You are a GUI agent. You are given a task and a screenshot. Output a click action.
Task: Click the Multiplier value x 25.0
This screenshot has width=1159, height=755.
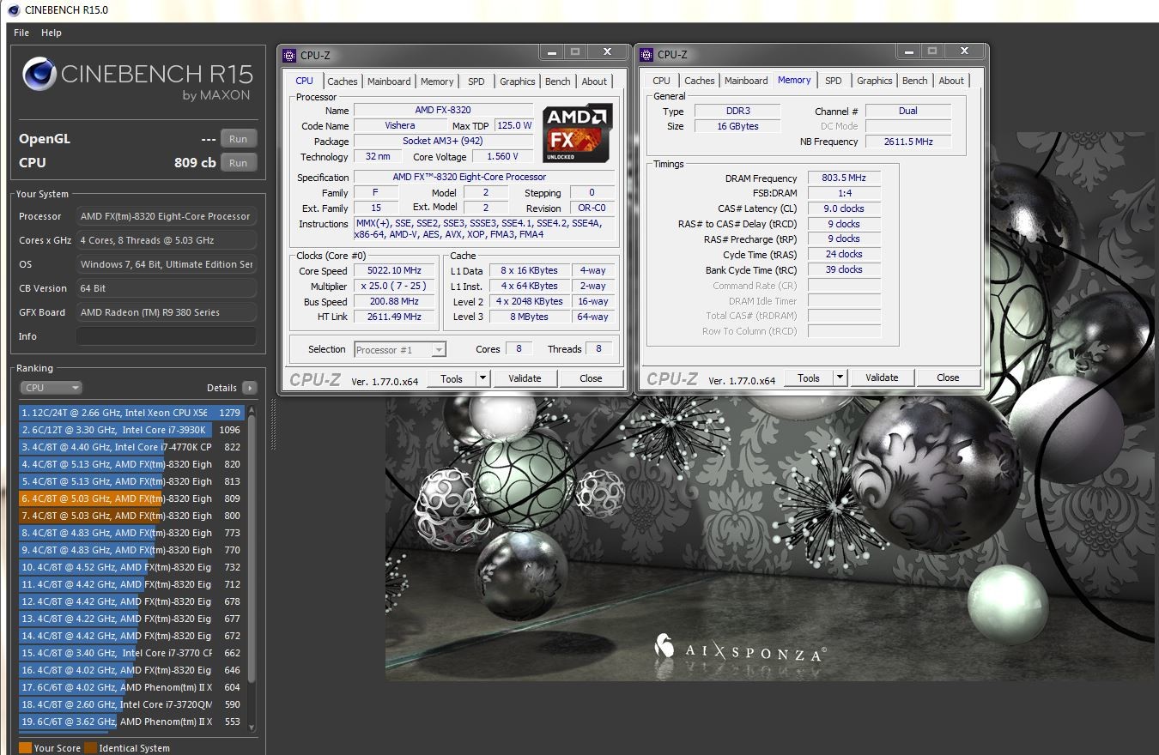pos(394,287)
